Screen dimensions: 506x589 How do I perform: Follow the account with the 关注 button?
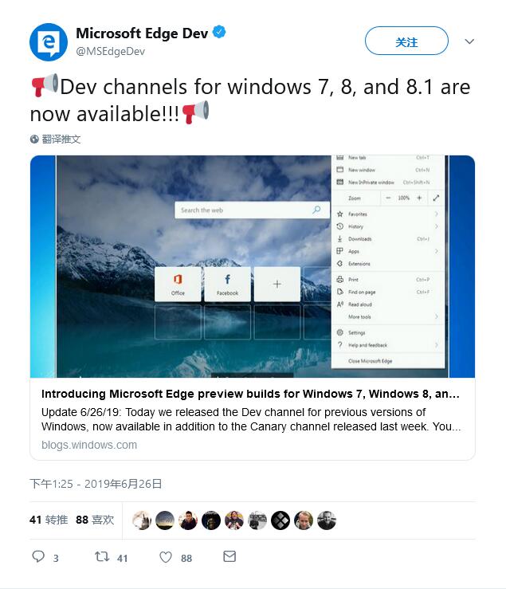[x=406, y=41]
